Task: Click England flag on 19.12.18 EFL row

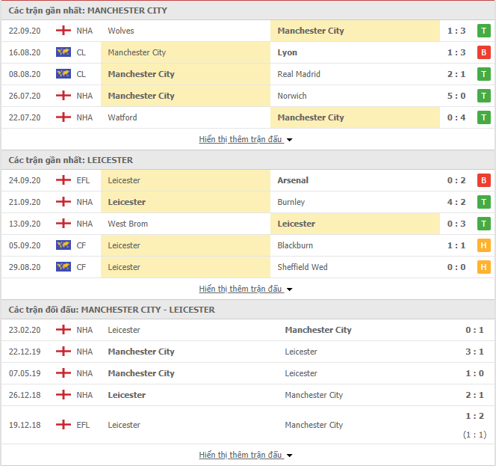Action: pos(63,425)
